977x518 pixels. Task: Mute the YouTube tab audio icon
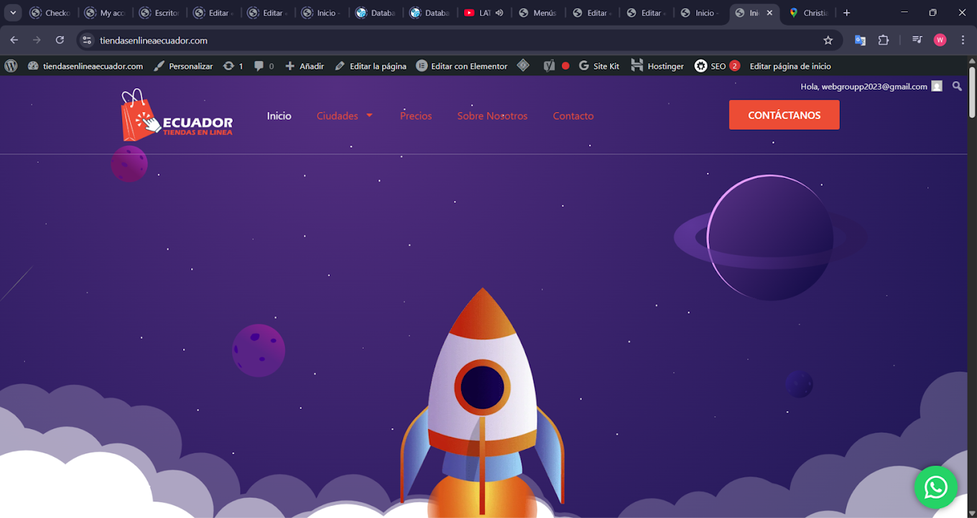tap(499, 13)
